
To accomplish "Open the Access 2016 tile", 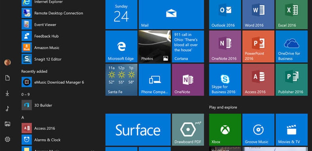I will tap(258, 79).
